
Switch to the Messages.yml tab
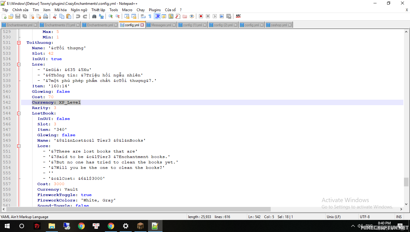click(x=161, y=25)
